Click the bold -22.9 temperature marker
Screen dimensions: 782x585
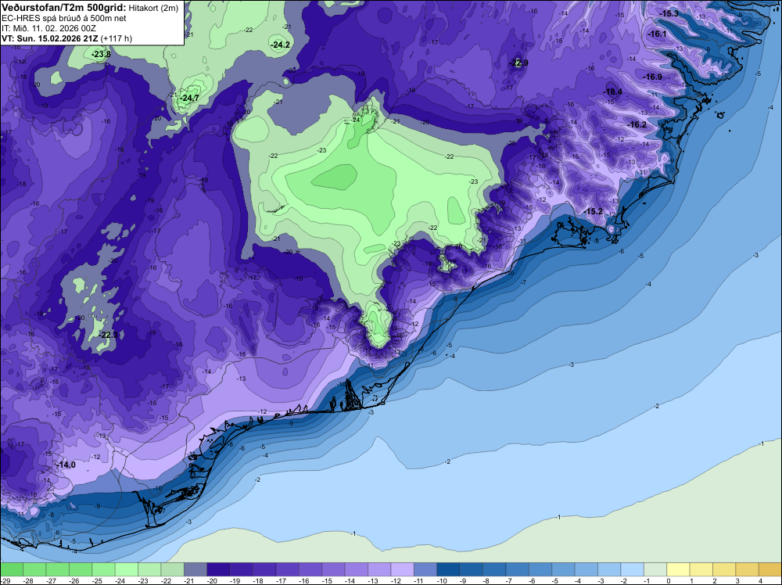[518, 63]
